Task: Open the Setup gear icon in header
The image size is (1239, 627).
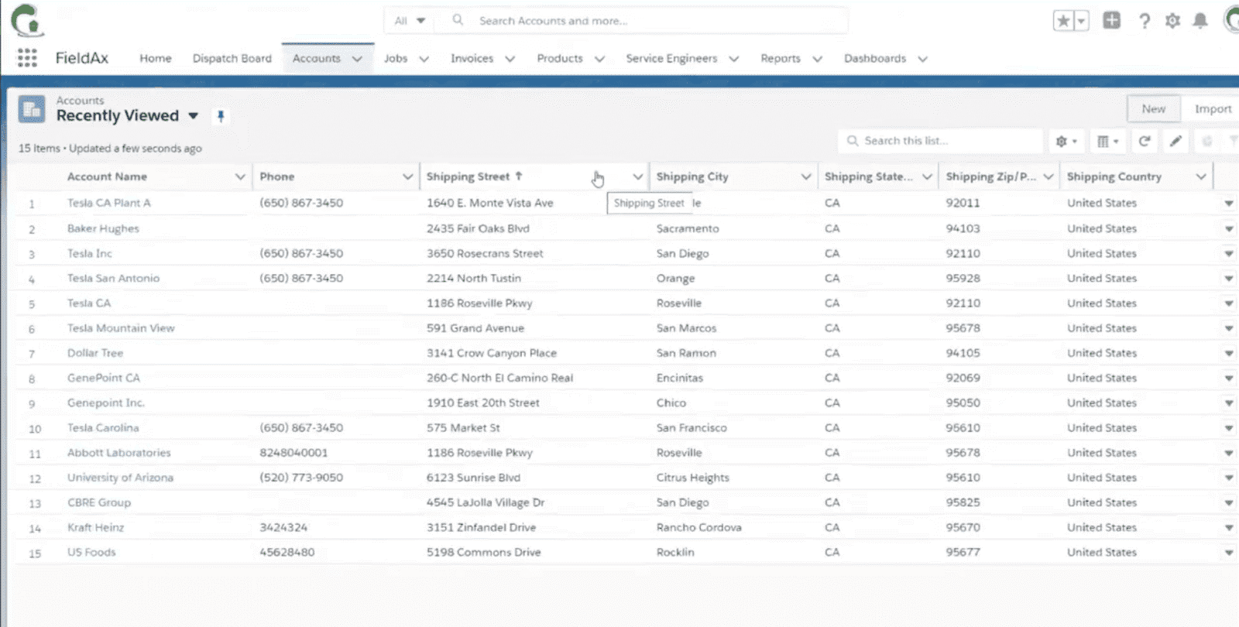Action: point(1172,21)
